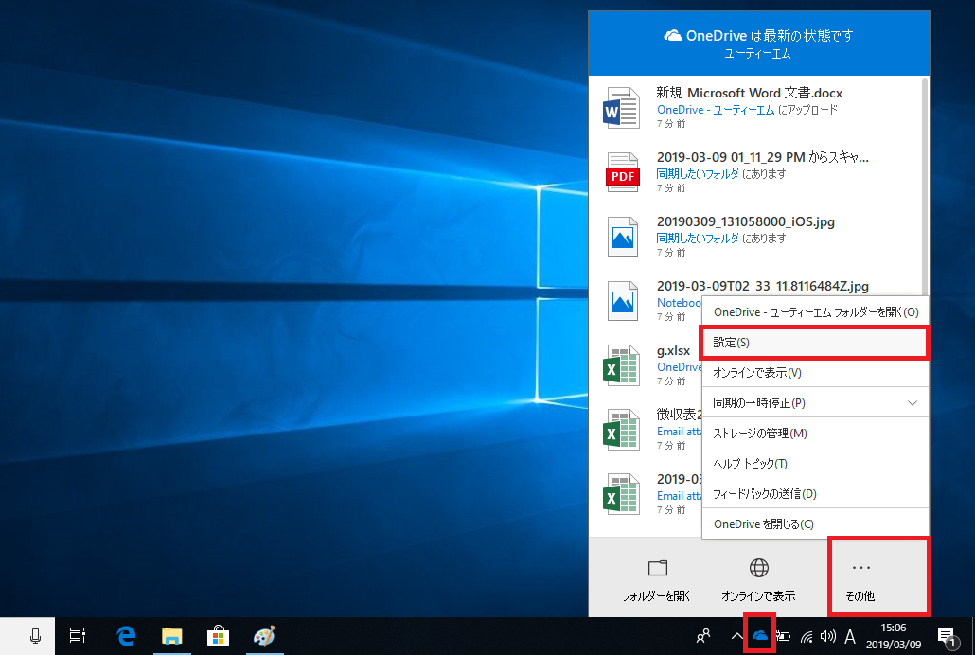Click the file name 20190309_131058000_iOS.jpg
Image resolution: width=975 pixels, height=655 pixels.
[x=746, y=222]
